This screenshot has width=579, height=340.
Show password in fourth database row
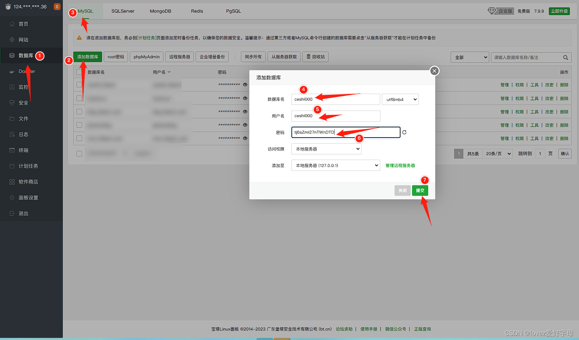click(x=245, y=125)
